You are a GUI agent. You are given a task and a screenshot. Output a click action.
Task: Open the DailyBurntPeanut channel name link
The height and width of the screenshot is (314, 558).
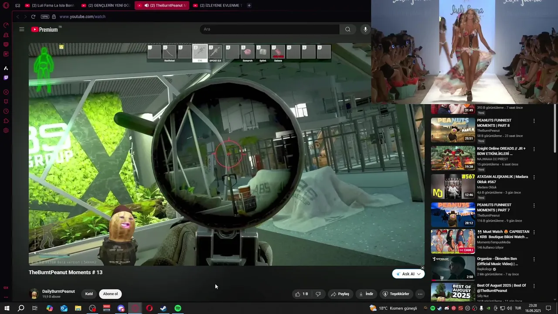[x=58, y=291]
